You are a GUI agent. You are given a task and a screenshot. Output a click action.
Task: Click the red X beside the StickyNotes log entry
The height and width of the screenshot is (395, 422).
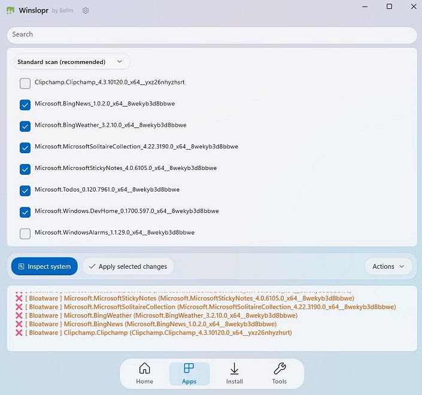point(19,298)
